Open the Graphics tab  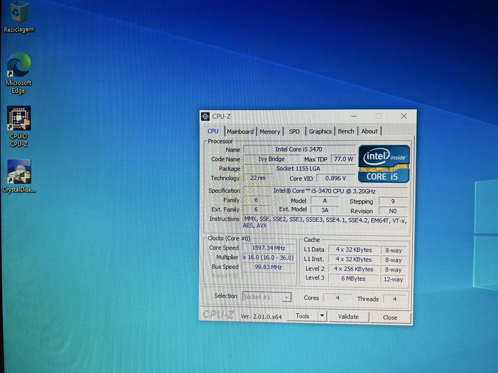(320, 131)
